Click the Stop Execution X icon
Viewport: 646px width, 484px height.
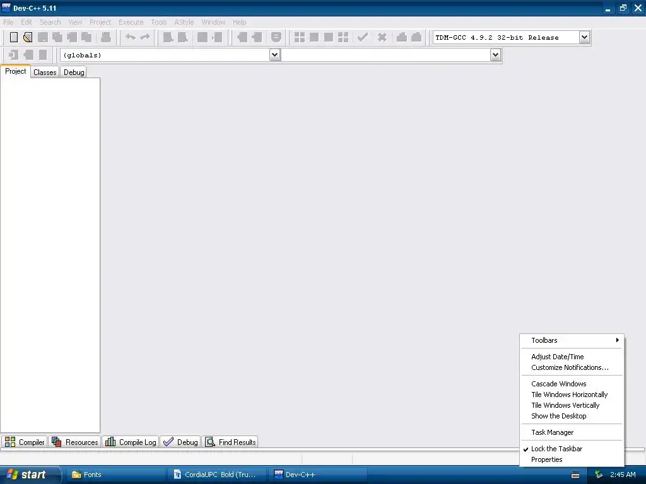382,37
